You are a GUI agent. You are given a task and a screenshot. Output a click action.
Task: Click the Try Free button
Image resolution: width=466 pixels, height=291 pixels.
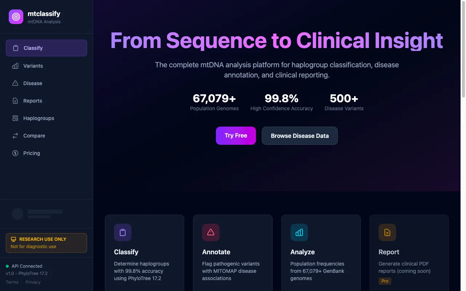point(236,136)
